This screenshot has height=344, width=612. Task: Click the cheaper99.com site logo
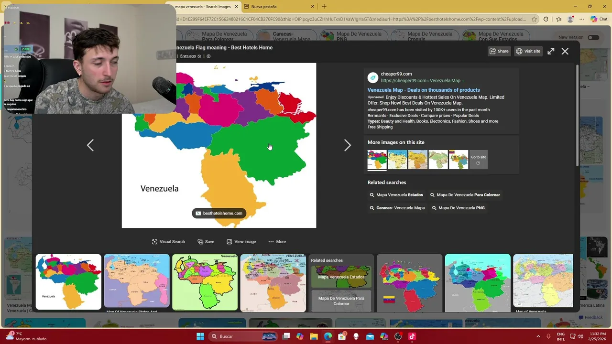click(373, 77)
